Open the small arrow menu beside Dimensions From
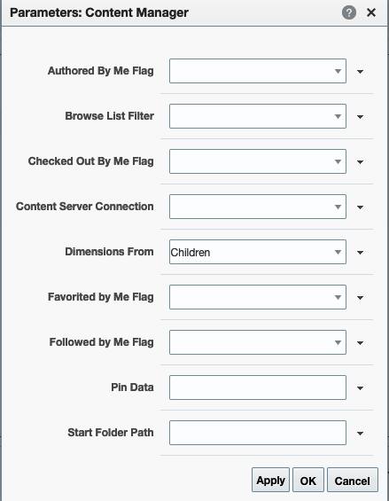The width and height of the screenshot is (389, 501). 360,253
